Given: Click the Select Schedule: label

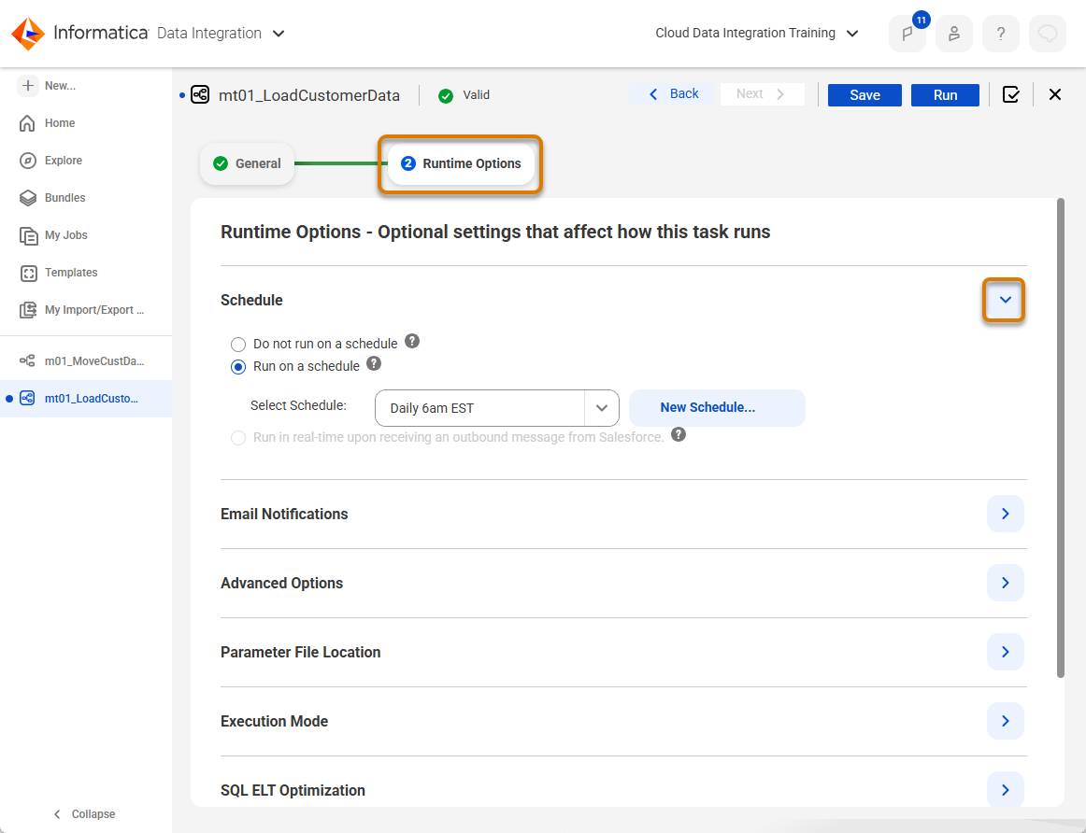Looking at the screenshot, I should pos(298,405).
